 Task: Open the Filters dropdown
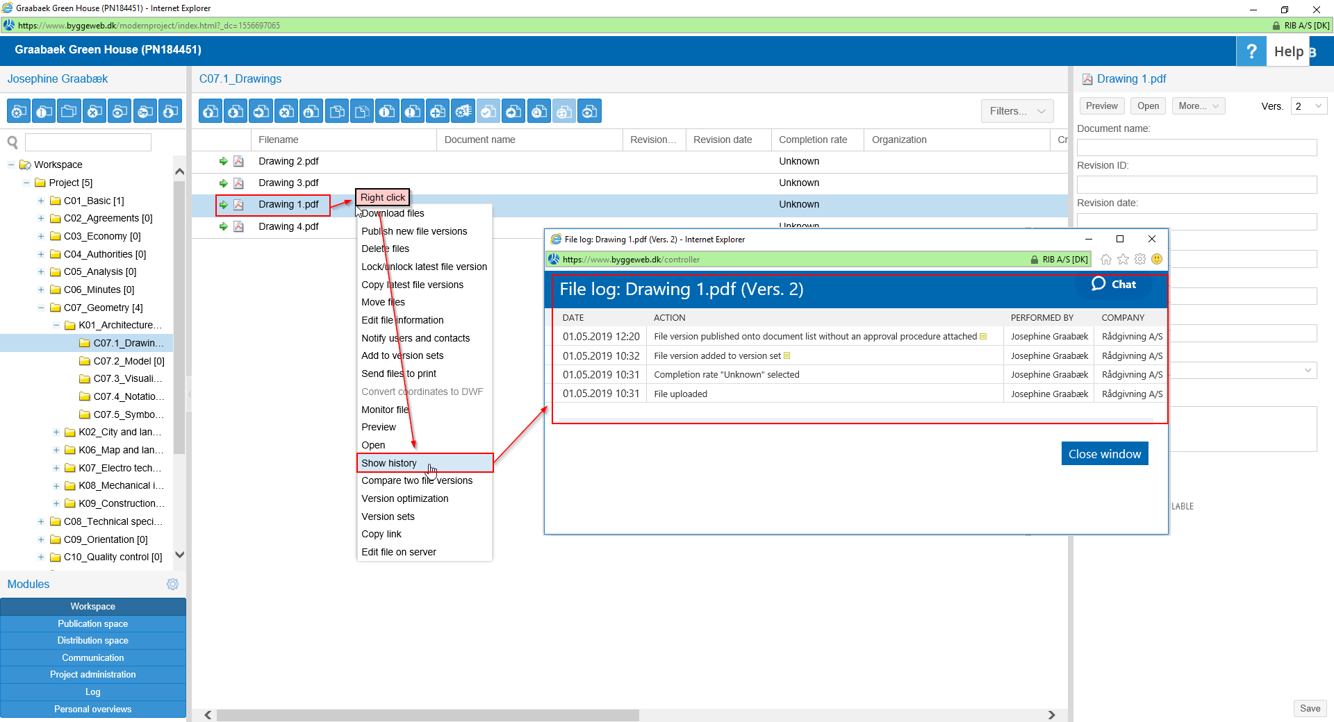(1017, 111)
